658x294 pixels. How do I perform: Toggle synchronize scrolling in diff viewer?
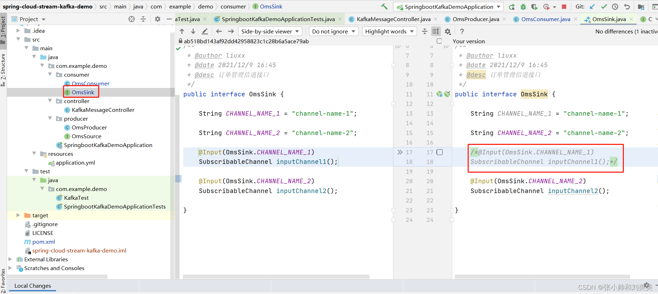(436, 31)
